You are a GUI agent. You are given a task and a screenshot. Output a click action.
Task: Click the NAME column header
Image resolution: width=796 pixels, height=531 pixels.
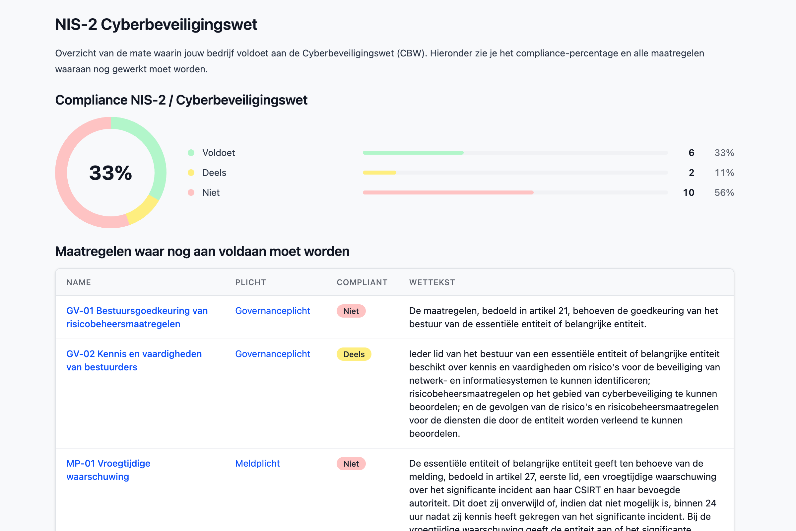[79, 282]
